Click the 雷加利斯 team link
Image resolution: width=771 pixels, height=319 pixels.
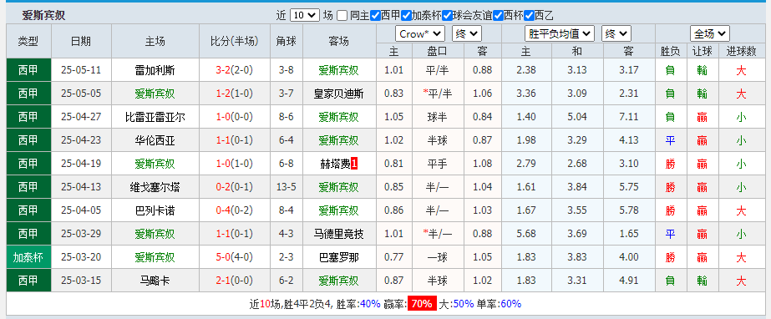click(x=155, y=70)
